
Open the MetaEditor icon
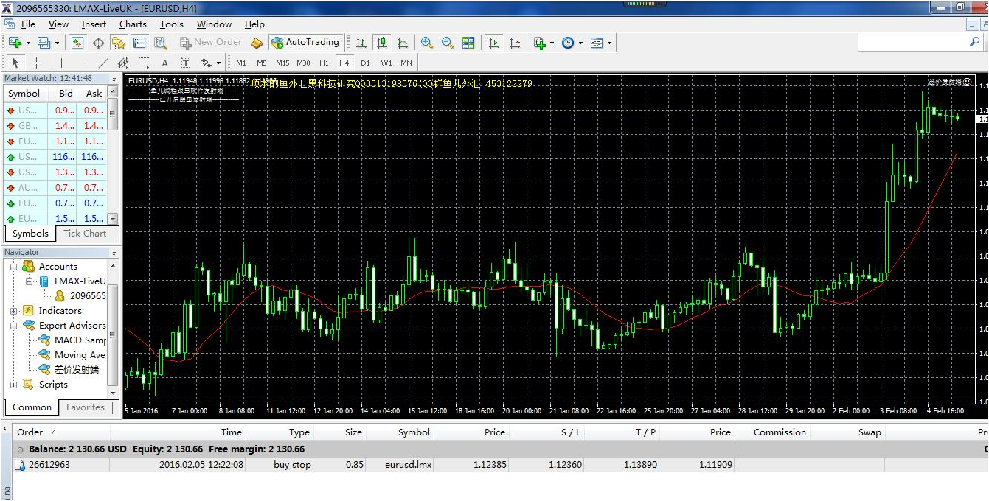point(257,43)
